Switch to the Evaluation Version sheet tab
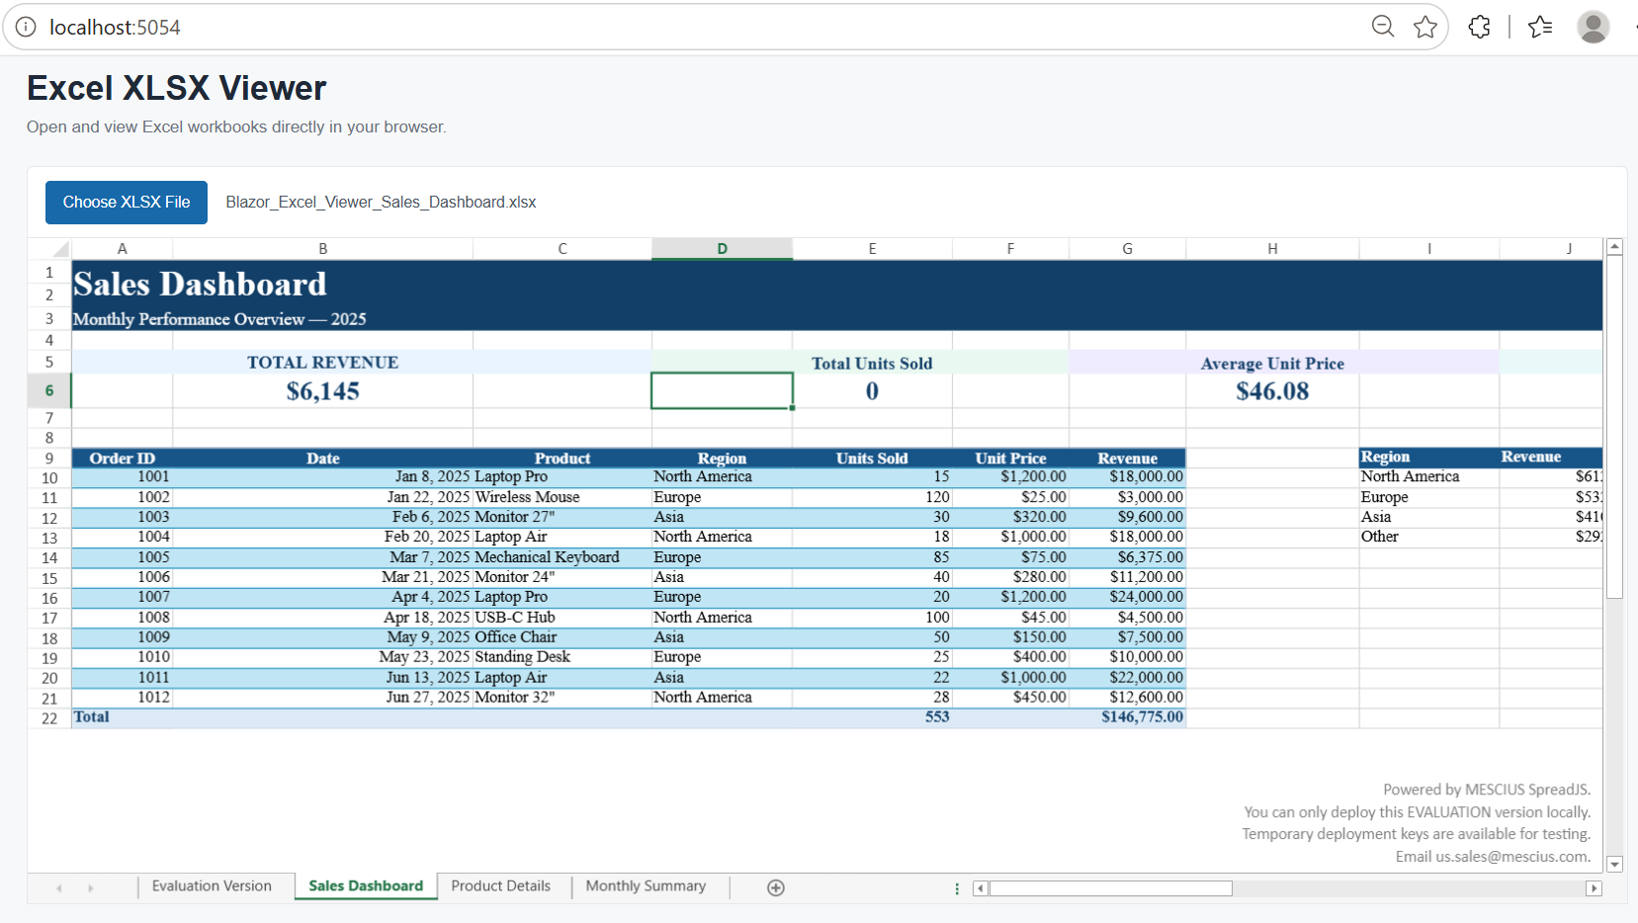Viewport: 1638px width, 923px height. [212, 886]
